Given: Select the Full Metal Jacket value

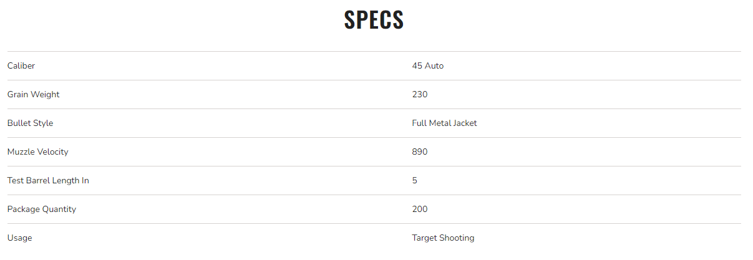Looking at the screenshot, I should pos(444,123).
